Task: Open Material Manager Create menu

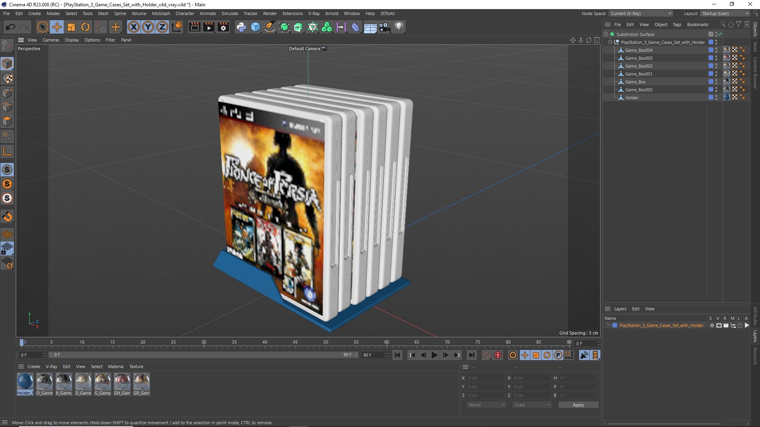Action: 34,367
